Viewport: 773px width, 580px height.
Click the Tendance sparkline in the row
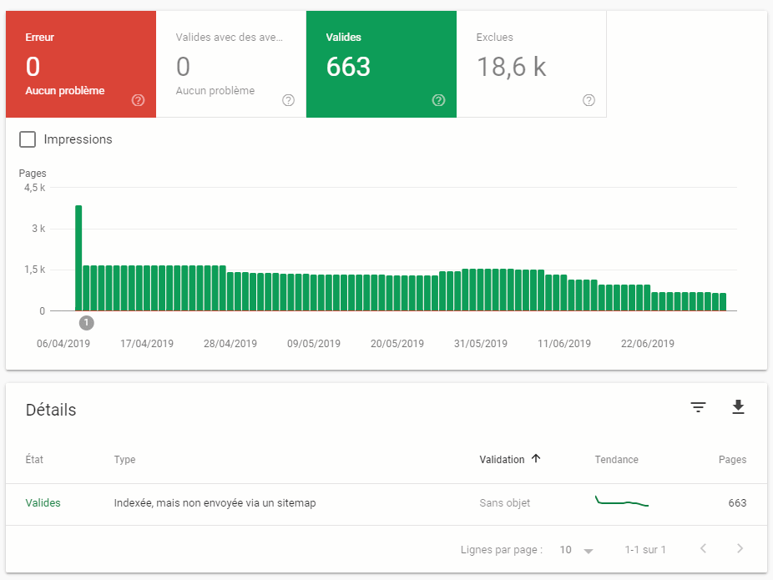(622, 502)
